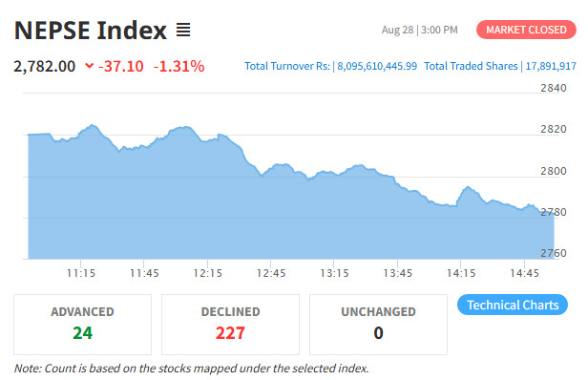588x380 pixels.
Task: Click the 2800 price axis label
Action: click(553, 171)
